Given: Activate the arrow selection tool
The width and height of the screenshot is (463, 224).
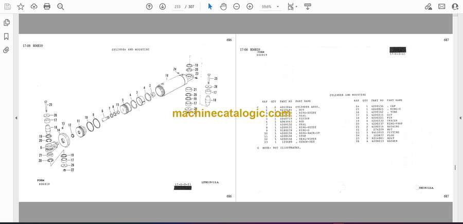Looking at the screenshot, I should click(210, 6).
